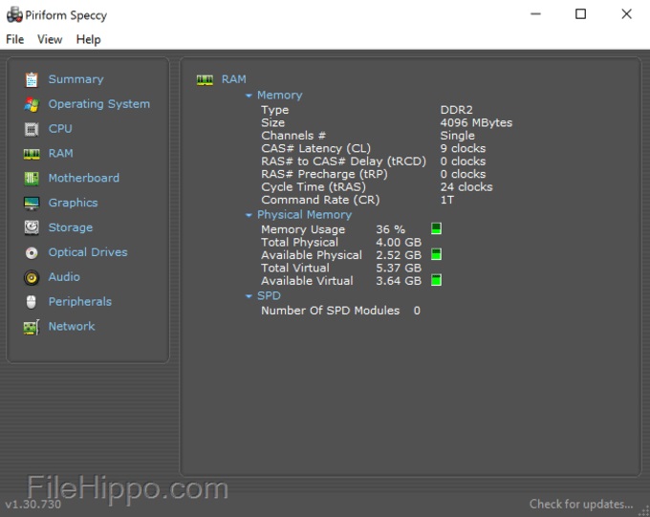
Task: Click the CPU chip icon
Action: tap(32, 129)
